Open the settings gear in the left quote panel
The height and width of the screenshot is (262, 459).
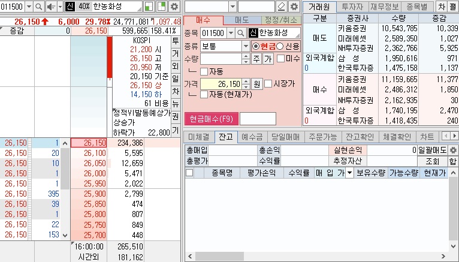[174, 7]
